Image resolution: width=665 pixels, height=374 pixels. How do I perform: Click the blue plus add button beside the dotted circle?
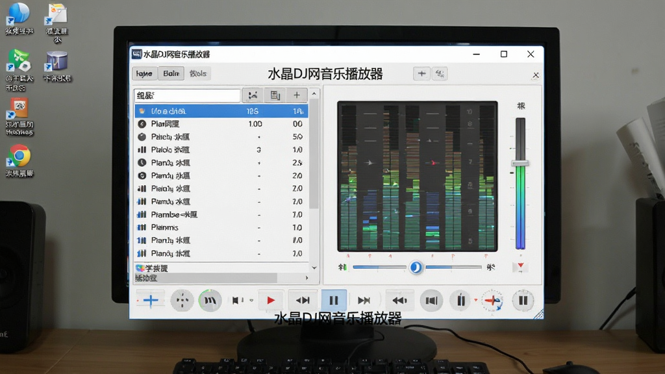coord(151,300)
